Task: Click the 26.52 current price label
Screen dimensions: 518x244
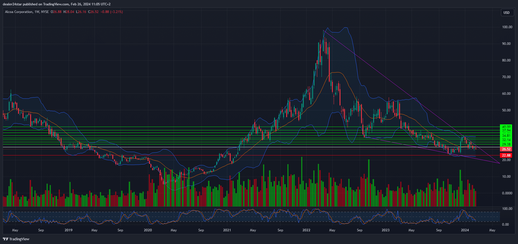Action: point(506,149)
